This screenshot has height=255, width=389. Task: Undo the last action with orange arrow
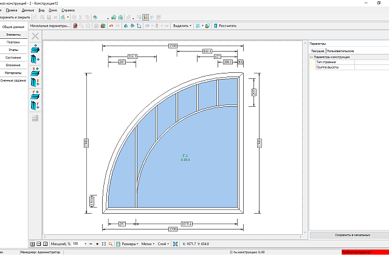111,25
